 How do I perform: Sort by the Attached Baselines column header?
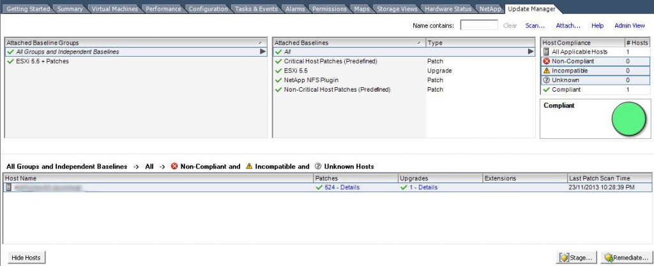click(x=348, y=43)
